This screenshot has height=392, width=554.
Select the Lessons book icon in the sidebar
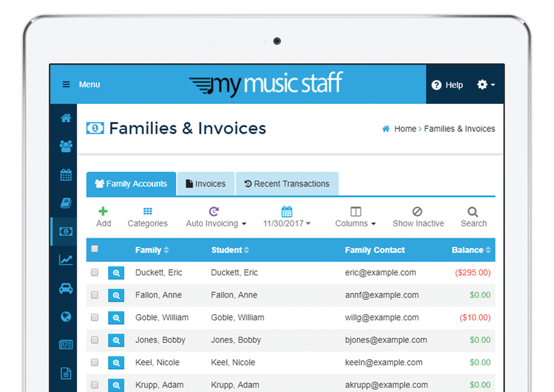point(64,203)
